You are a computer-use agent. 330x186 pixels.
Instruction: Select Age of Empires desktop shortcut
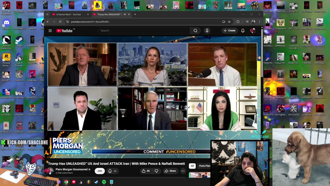(19, 60)
